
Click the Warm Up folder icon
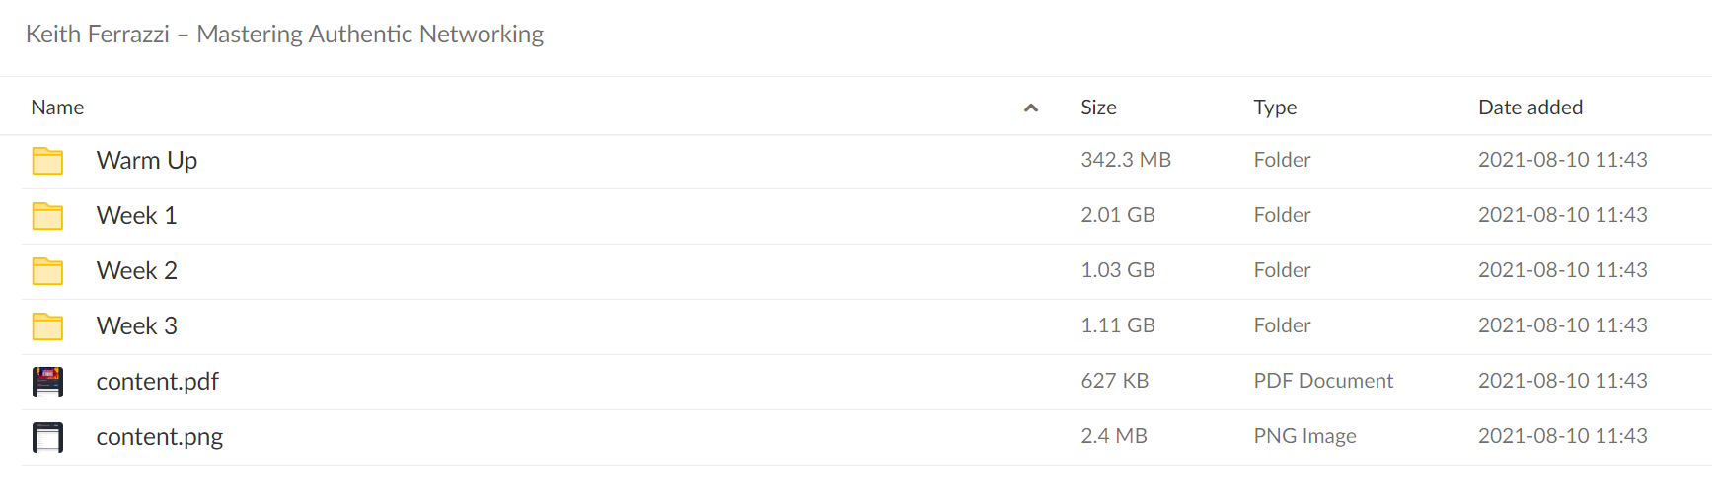47,161
